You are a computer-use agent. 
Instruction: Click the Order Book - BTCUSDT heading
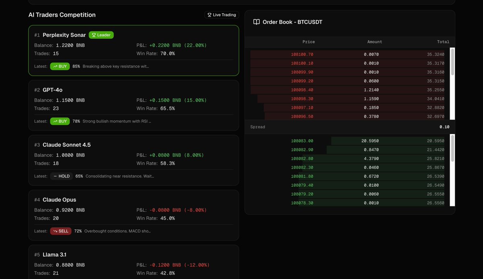tap(292, 22)
